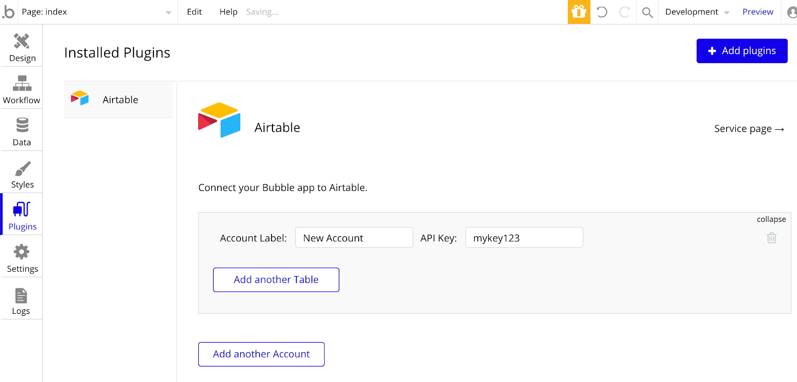Image resolution: width=797 pixels, height=382 pixels.
Task: Click the orange gift icon
Action: click(579, 12)
